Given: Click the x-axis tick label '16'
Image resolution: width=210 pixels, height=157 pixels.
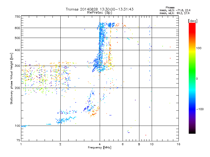Looking at the screenshot, I should point(178,144).
